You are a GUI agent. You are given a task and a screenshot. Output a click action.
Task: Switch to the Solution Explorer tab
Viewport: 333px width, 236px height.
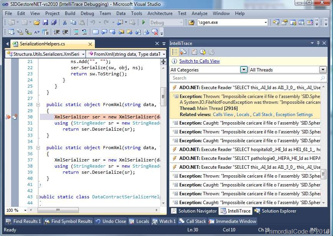tap(275, 211)
